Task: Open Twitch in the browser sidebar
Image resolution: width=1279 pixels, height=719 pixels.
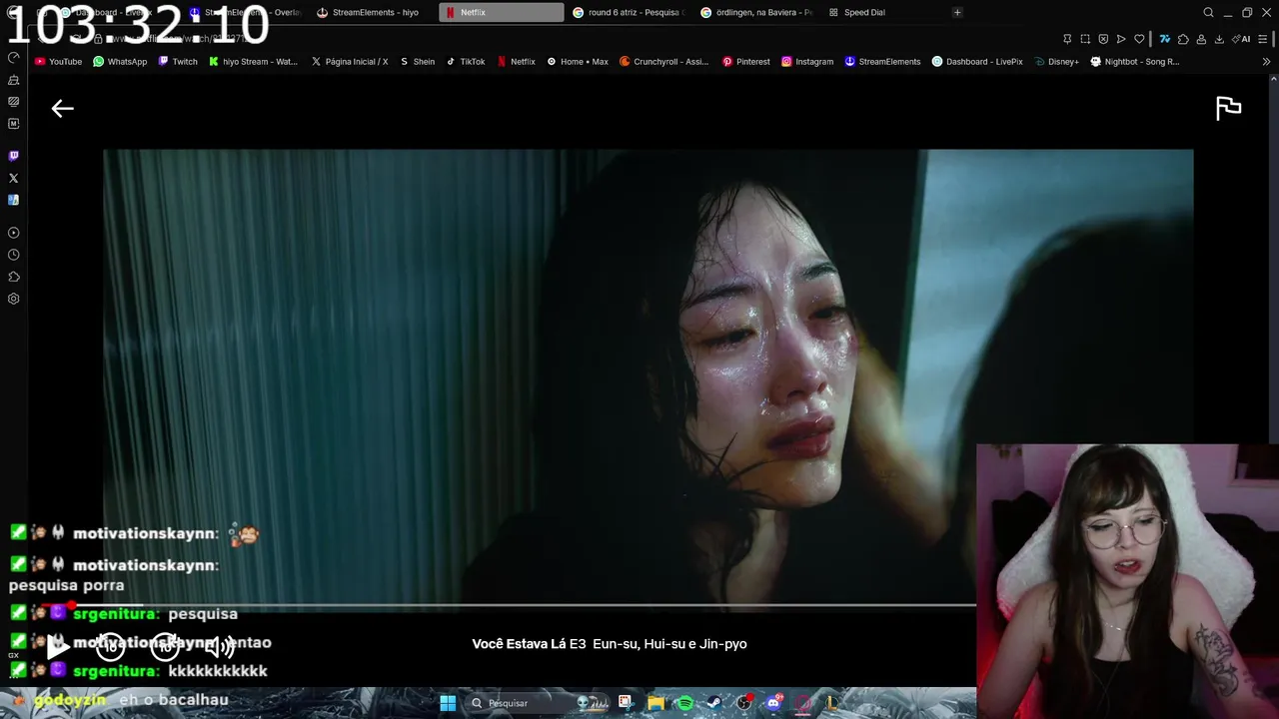Action: click(13, 156)
